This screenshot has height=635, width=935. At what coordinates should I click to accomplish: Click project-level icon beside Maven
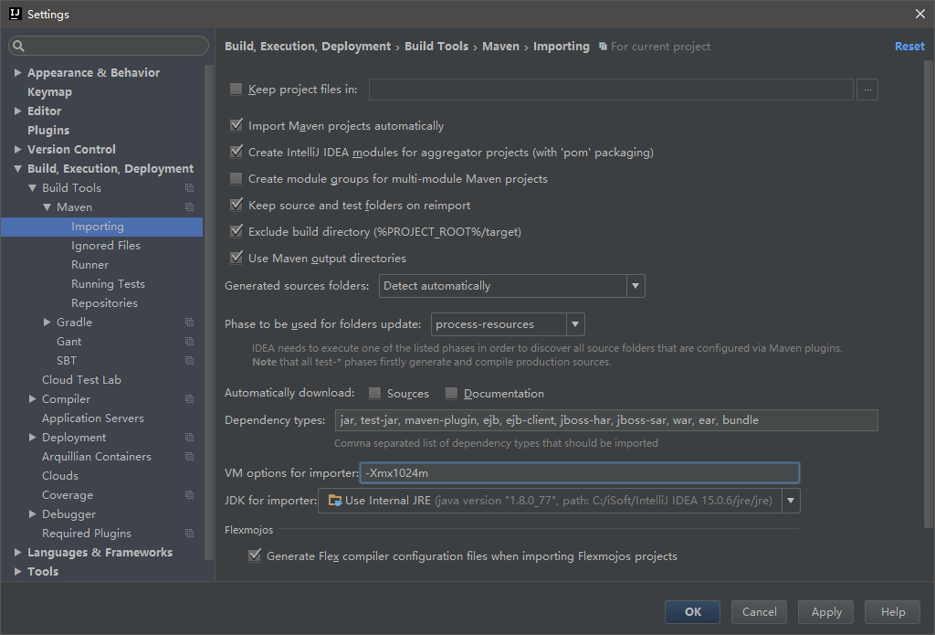[190, 207]
